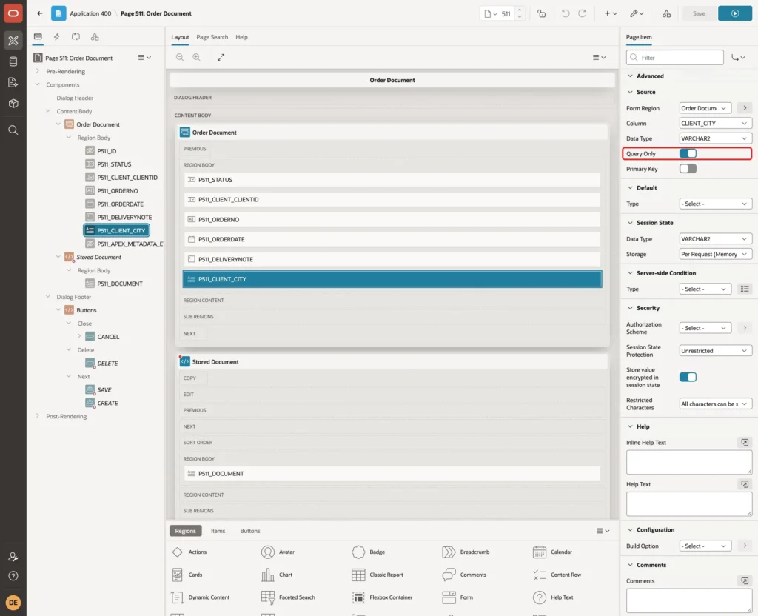Select P511_STATUS in the layout grid

[392, 179]
